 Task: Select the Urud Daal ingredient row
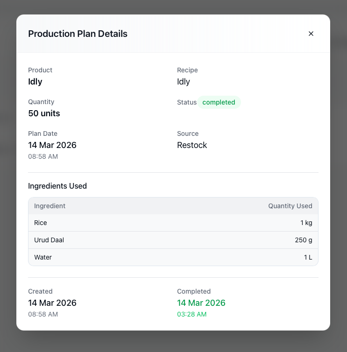click(173, 240)
